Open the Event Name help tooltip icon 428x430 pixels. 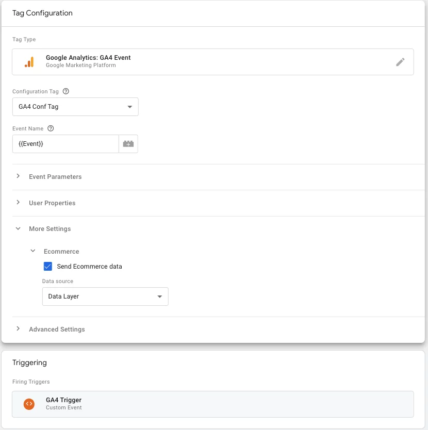click(50, 128)
